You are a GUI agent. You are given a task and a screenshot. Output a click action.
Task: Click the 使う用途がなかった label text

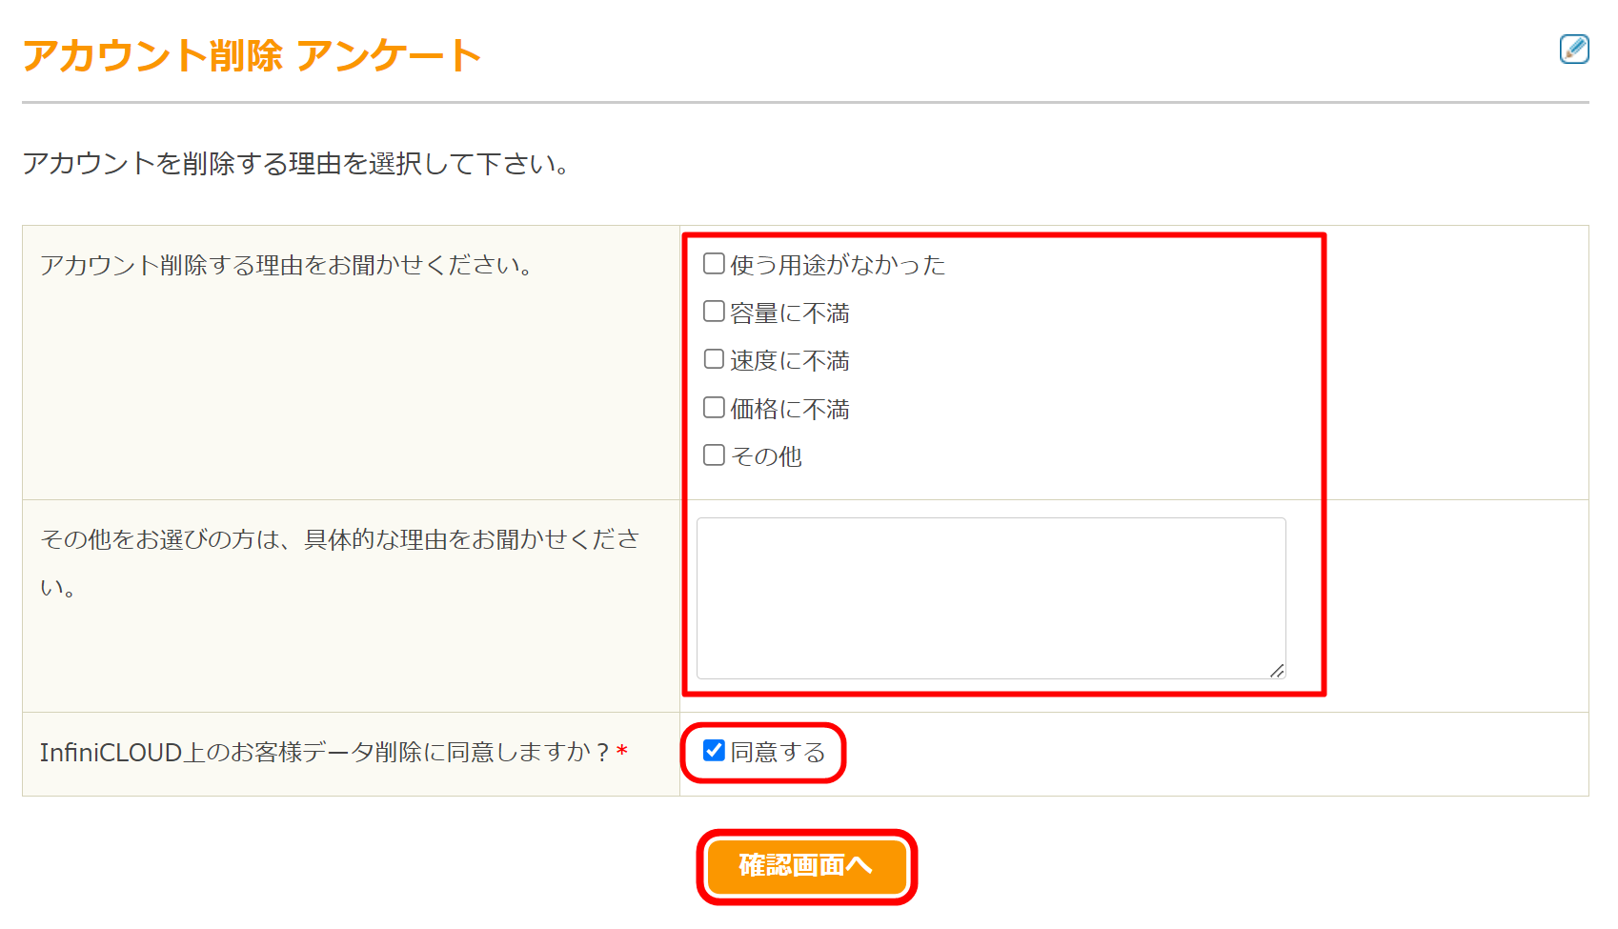pos(837,265)
